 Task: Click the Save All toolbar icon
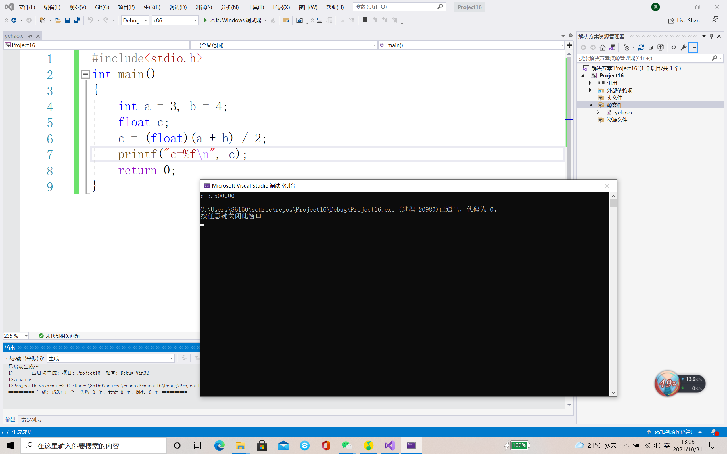coord(77,20)
